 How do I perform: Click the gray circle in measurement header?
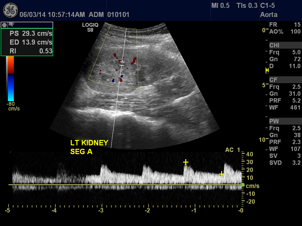click(4, 25)
